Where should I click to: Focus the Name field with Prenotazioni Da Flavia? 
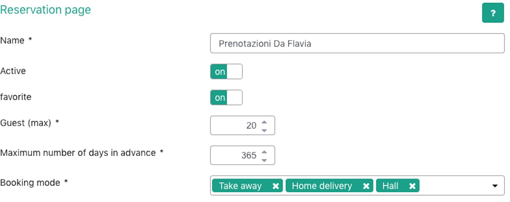pyautogui.click(x=357, y=44)
